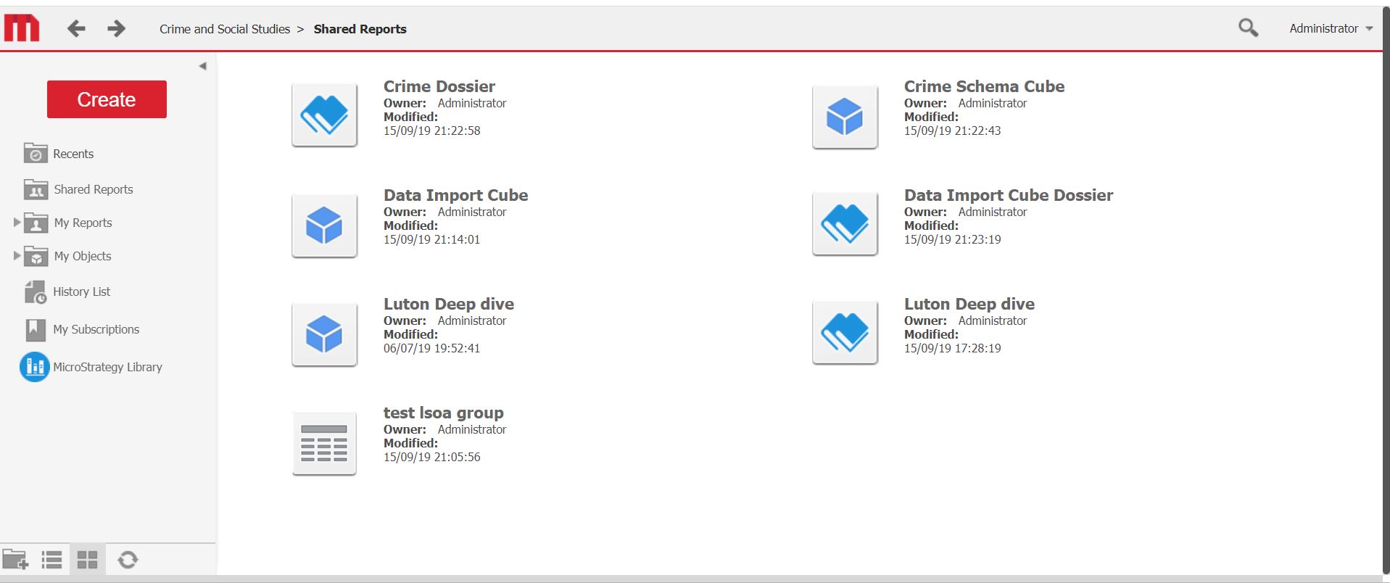The height and width of the screenshot is (583, 1390).
Task: Click the red Create button
Action: [107, 99]
